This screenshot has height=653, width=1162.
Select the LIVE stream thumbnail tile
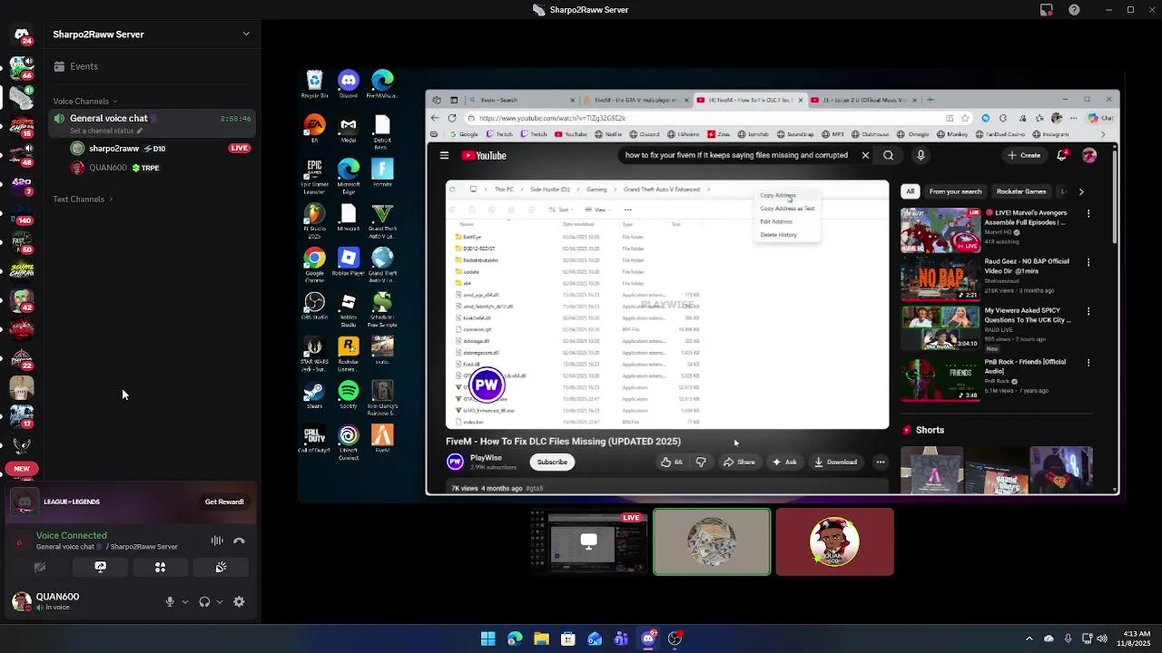pos(589,541)
